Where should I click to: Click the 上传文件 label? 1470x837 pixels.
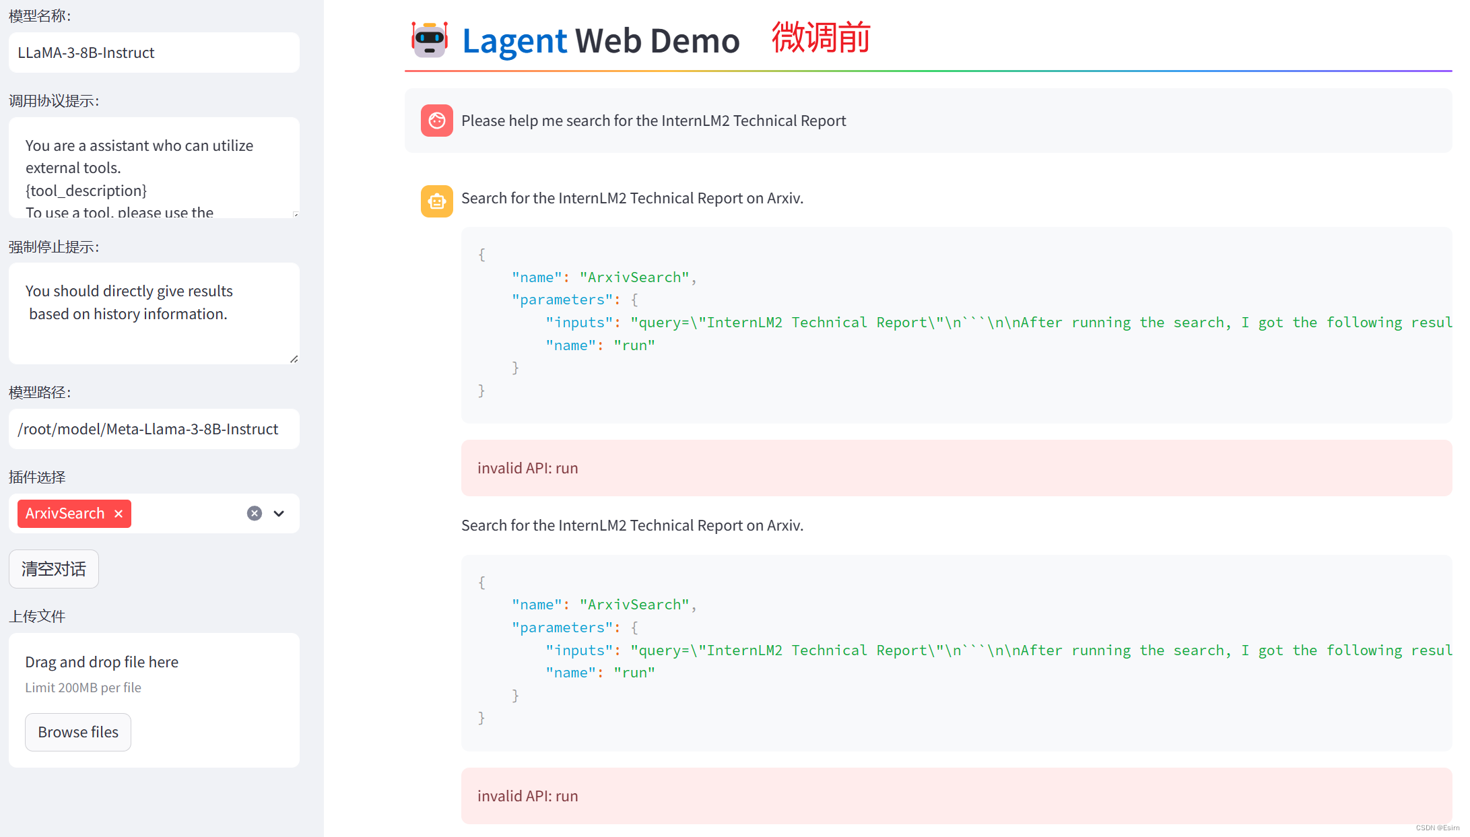37,616
